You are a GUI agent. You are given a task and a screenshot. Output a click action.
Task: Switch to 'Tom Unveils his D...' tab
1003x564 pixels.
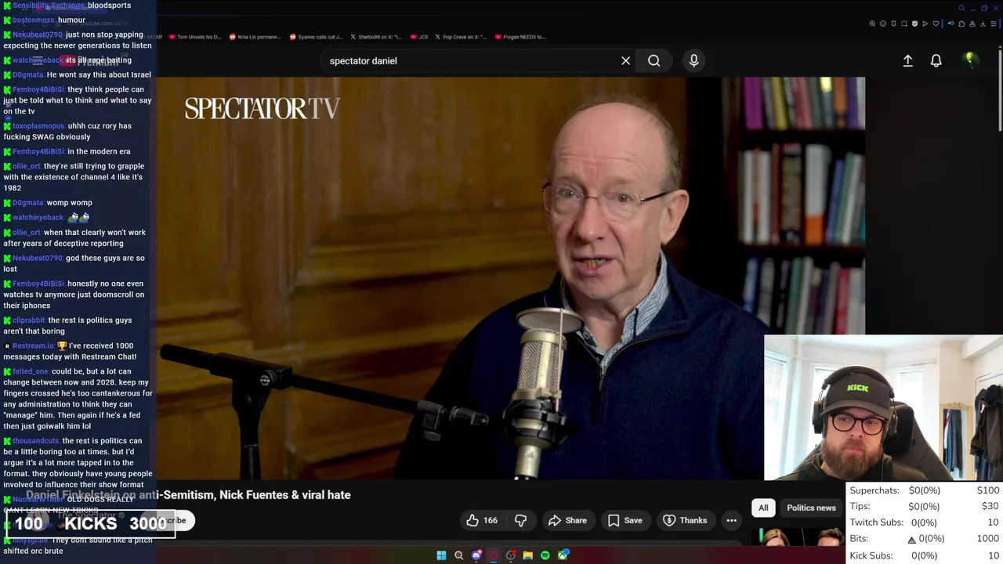tap(194, 37)
